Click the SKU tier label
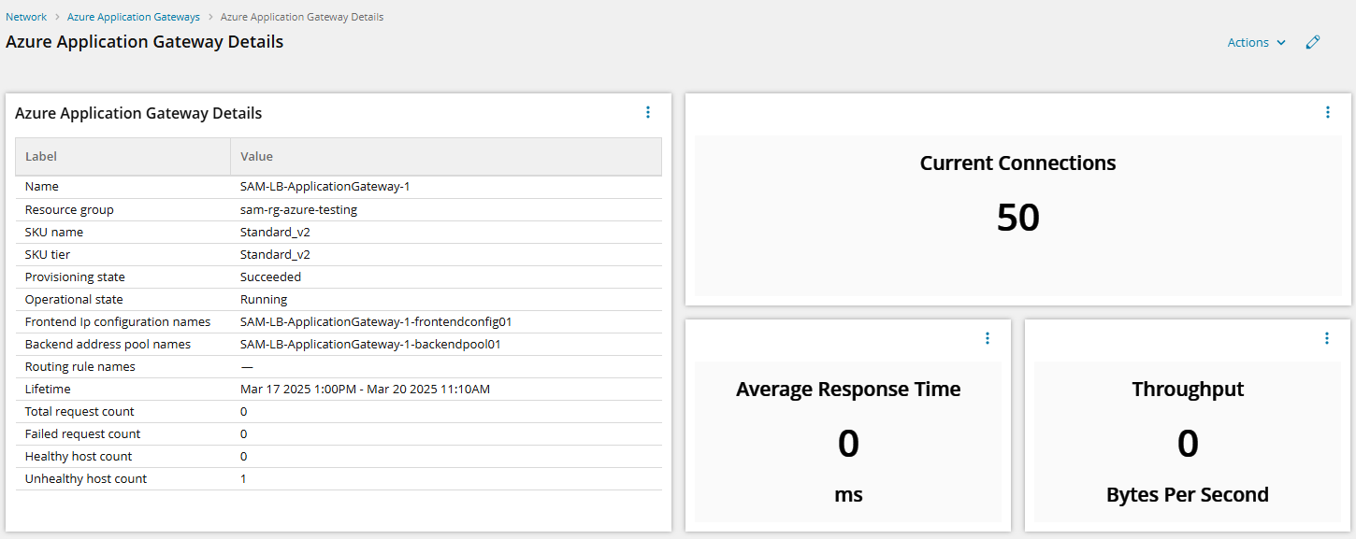The height and width of the screenshot is (539, 1356). 48,254
